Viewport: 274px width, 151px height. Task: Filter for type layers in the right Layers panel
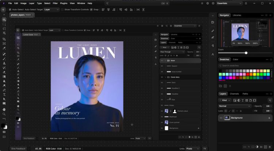(243, 100)
